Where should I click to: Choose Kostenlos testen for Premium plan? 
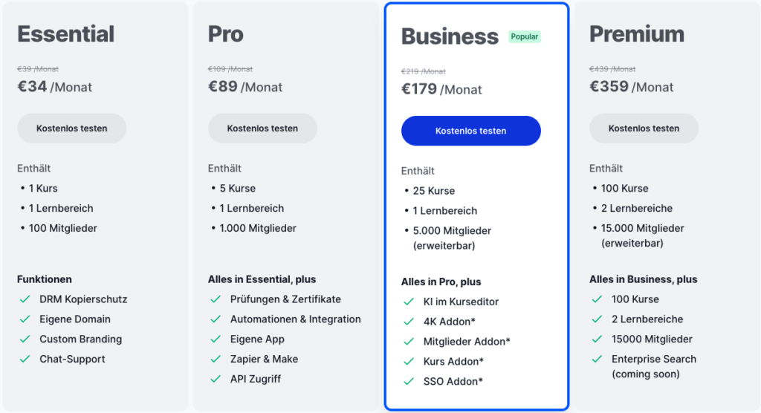click(x=644, y=129)
